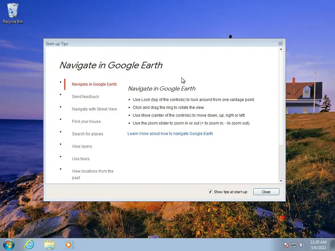Open the network status tray icon
Screen dimensions: 335x251
pyautogui.click(x=294, y=245)
